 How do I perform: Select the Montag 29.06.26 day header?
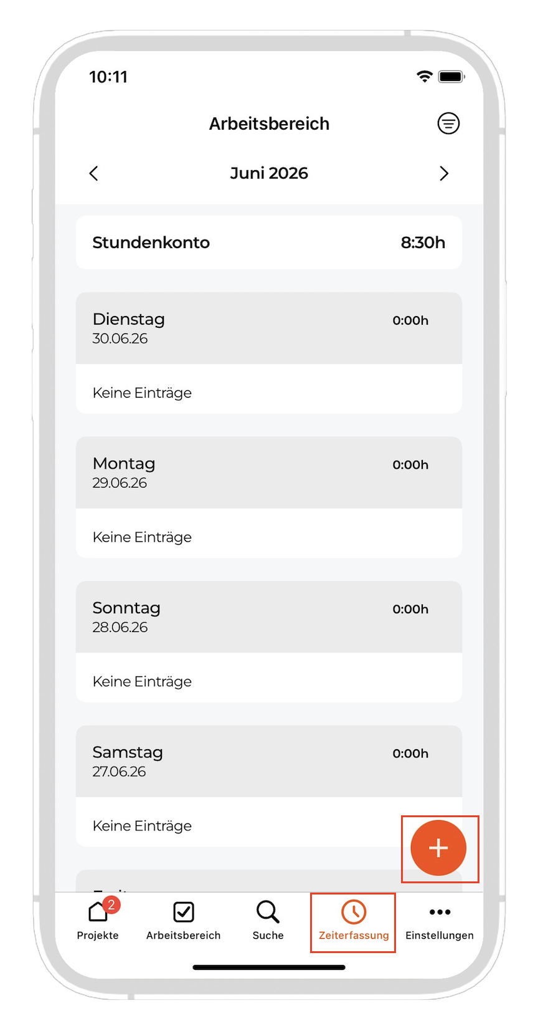(x=269, y=472)
